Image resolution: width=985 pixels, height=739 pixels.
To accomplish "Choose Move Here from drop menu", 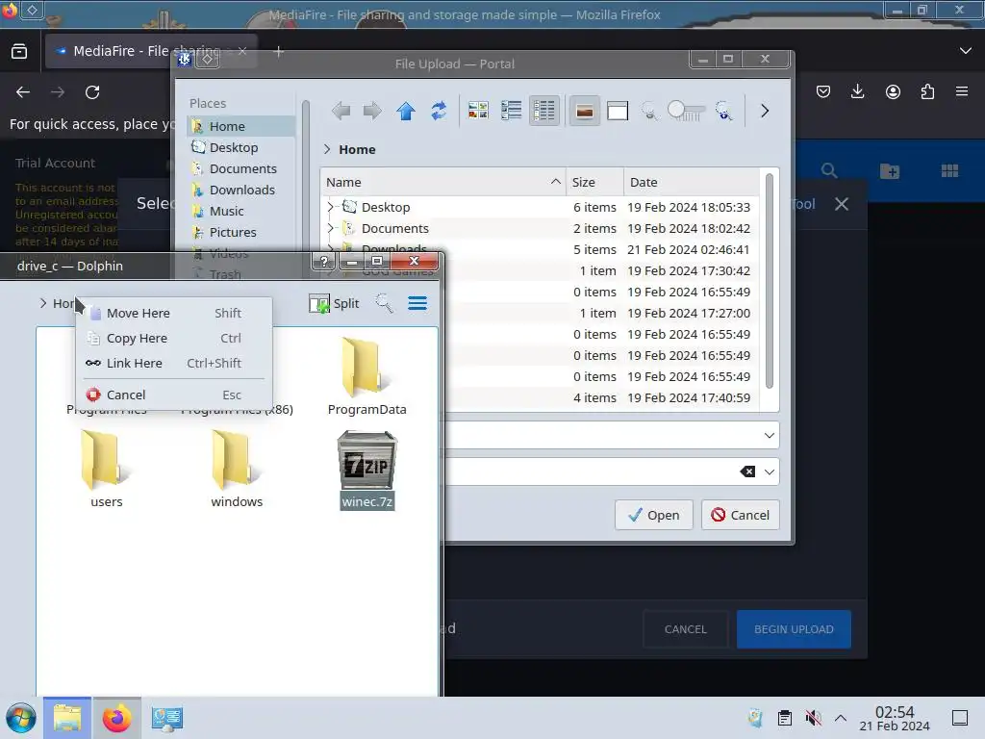I will 173,313.
